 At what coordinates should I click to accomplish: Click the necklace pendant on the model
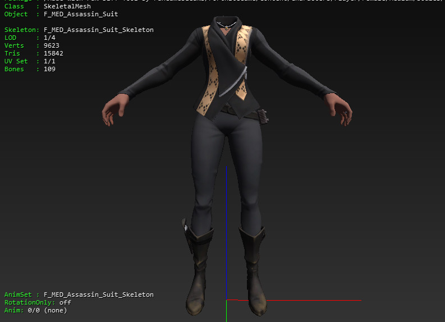[227, 26]
